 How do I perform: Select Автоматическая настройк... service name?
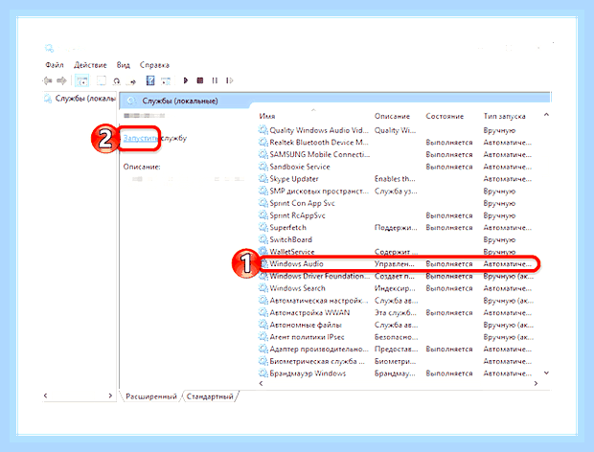click(x=319, y=300)
